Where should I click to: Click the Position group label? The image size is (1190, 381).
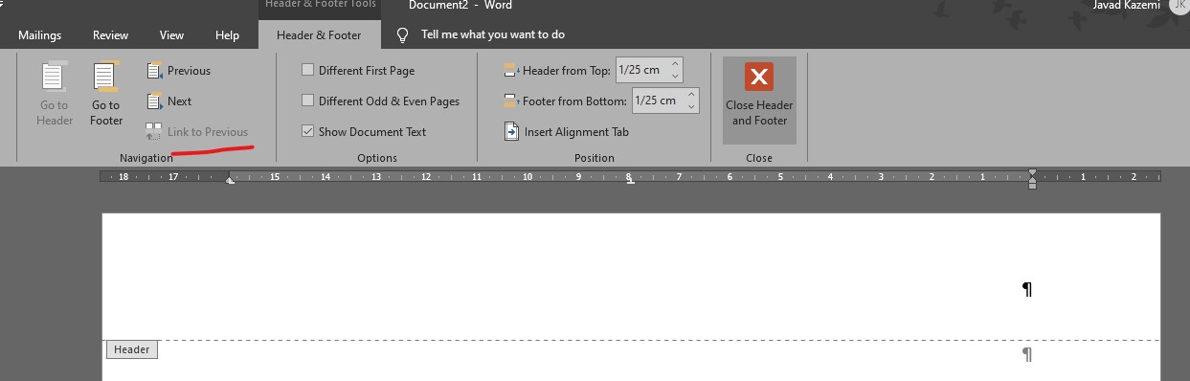pos(595,158)
